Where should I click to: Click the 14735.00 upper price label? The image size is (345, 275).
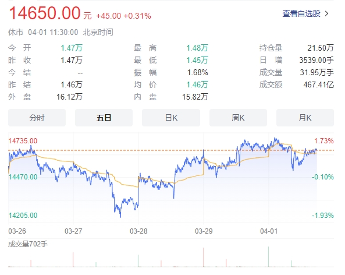tap(23, 141)
